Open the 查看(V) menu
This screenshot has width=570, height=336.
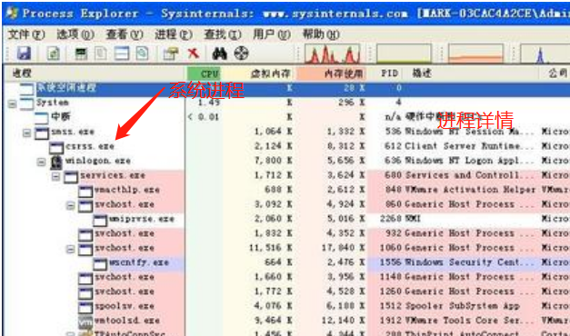tap(125, 35)
